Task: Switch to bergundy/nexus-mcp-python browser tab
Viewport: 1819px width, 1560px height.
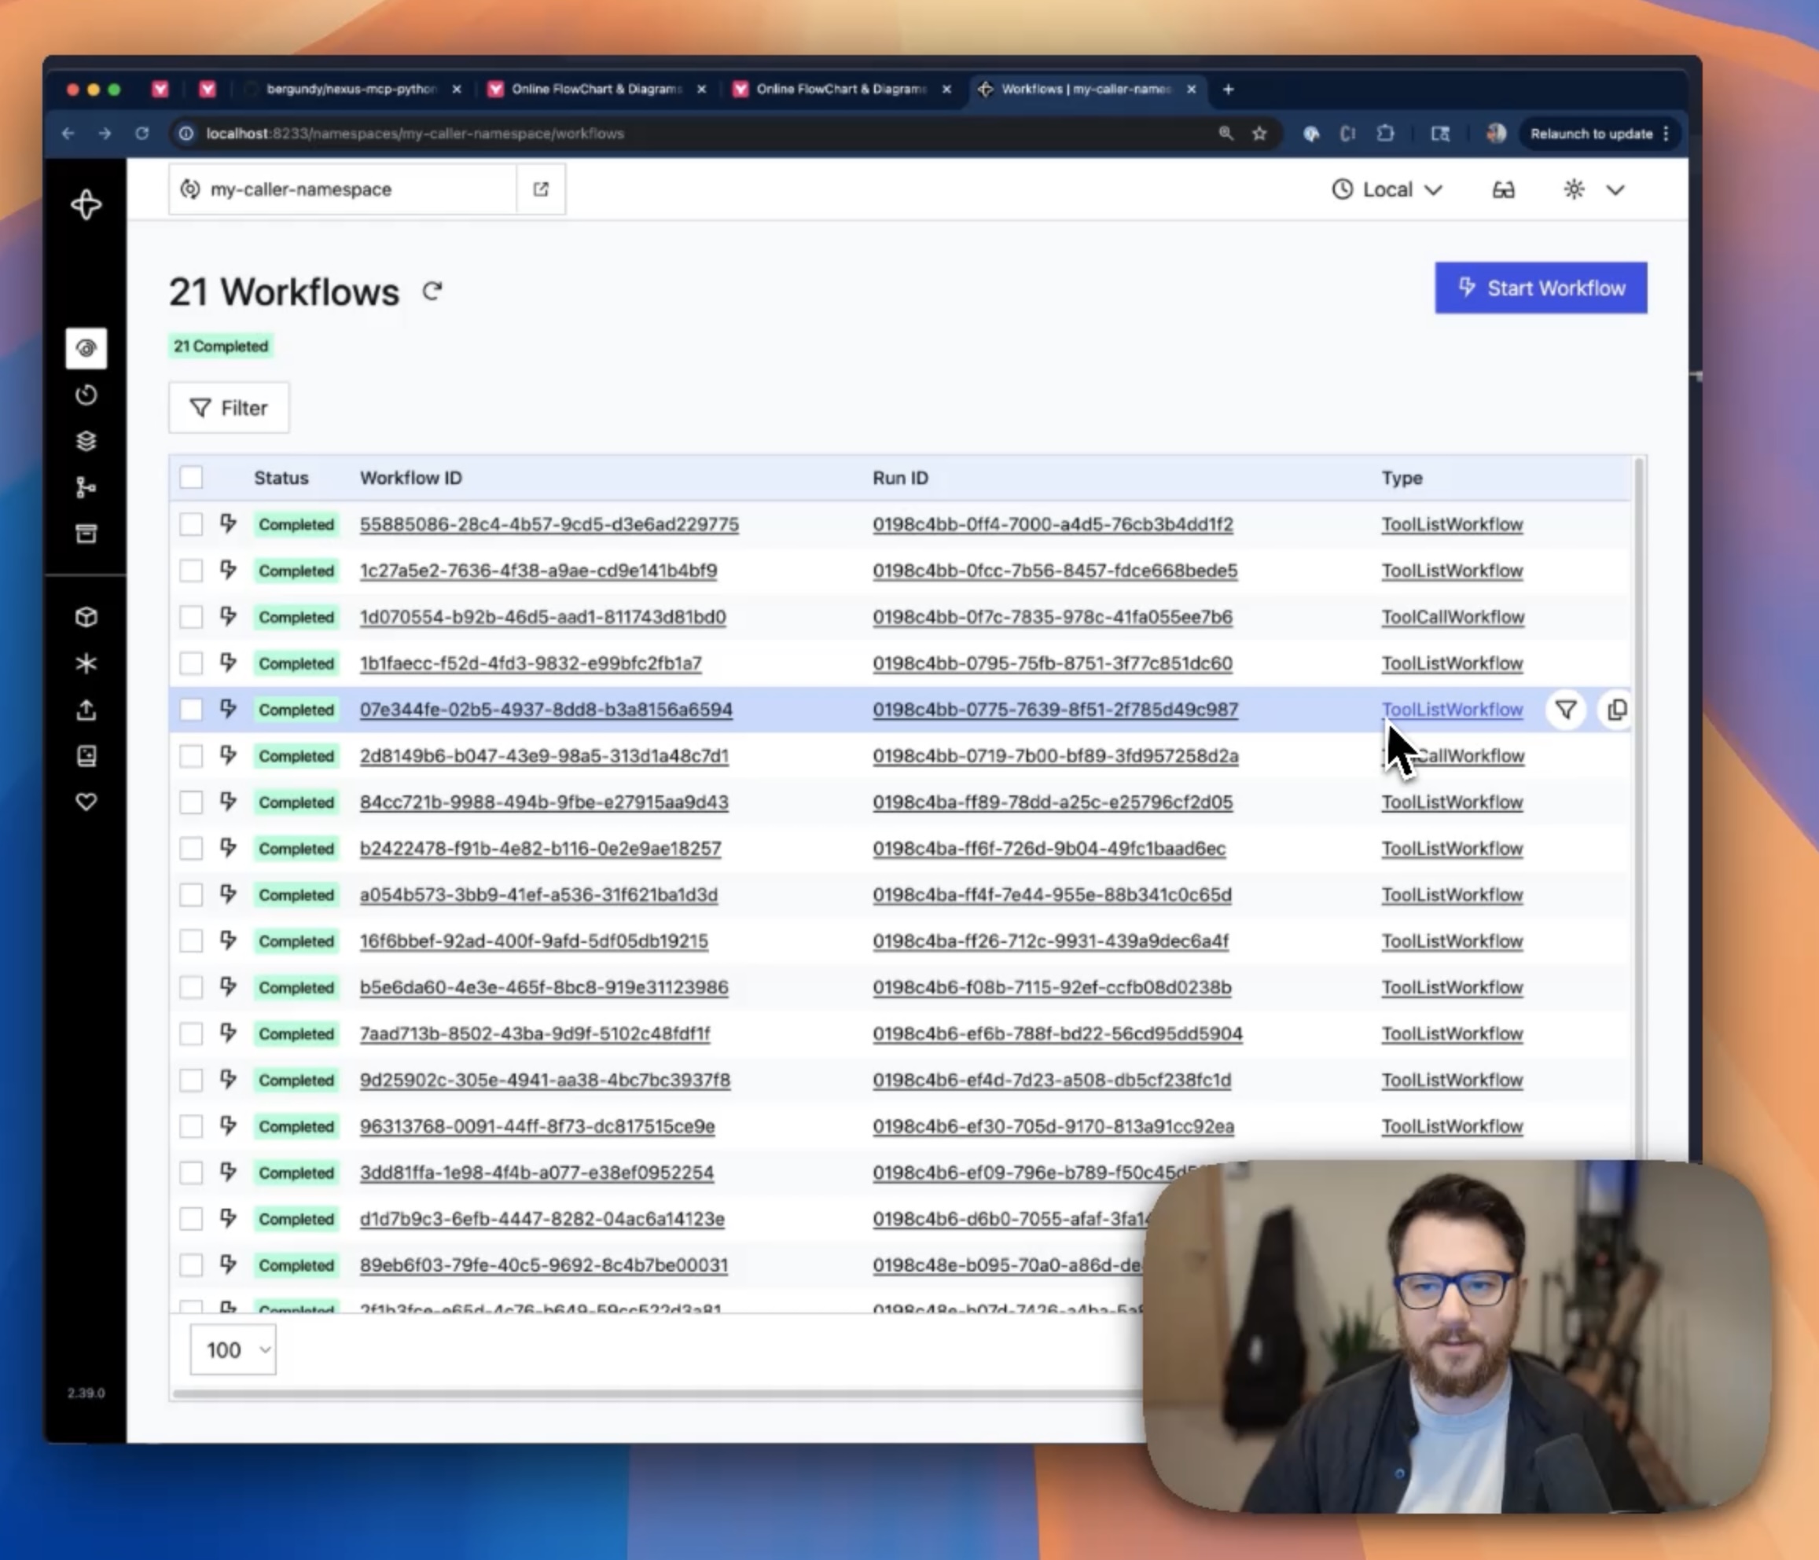Action: point(351,89)
